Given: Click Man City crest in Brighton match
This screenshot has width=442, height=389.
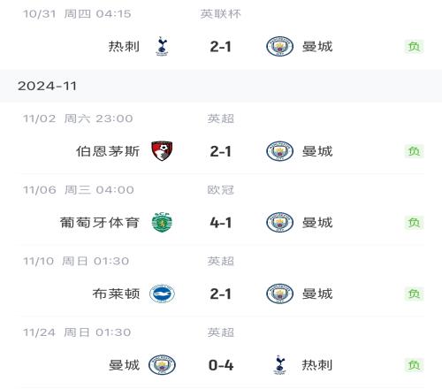Looking at the screenshot, I should 279,294.
